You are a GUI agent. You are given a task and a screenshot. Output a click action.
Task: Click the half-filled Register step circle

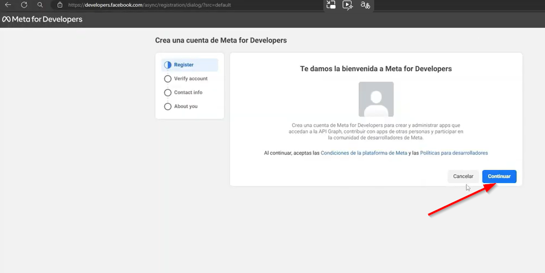(x=168, y=65)
